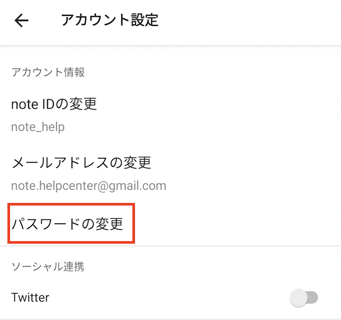This screenshot has width=341, height=320.
Task: Toggle the Twitter social link switch
Action: [304, 298]
